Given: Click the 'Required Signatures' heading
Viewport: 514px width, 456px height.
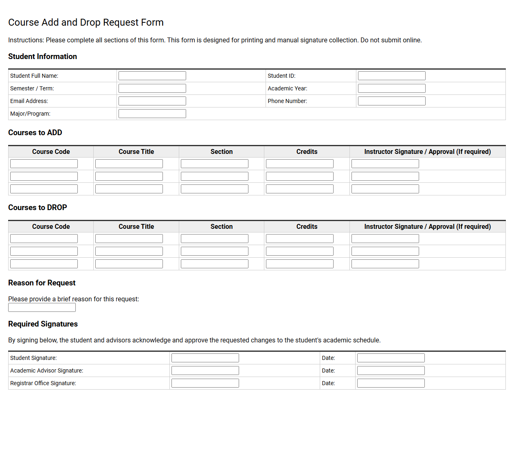Looking at the screenshot, I should (x=43, y=324).
